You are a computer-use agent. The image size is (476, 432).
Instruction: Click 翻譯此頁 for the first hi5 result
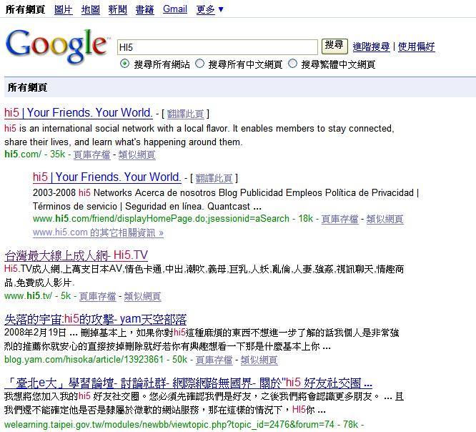pos(185,114)
